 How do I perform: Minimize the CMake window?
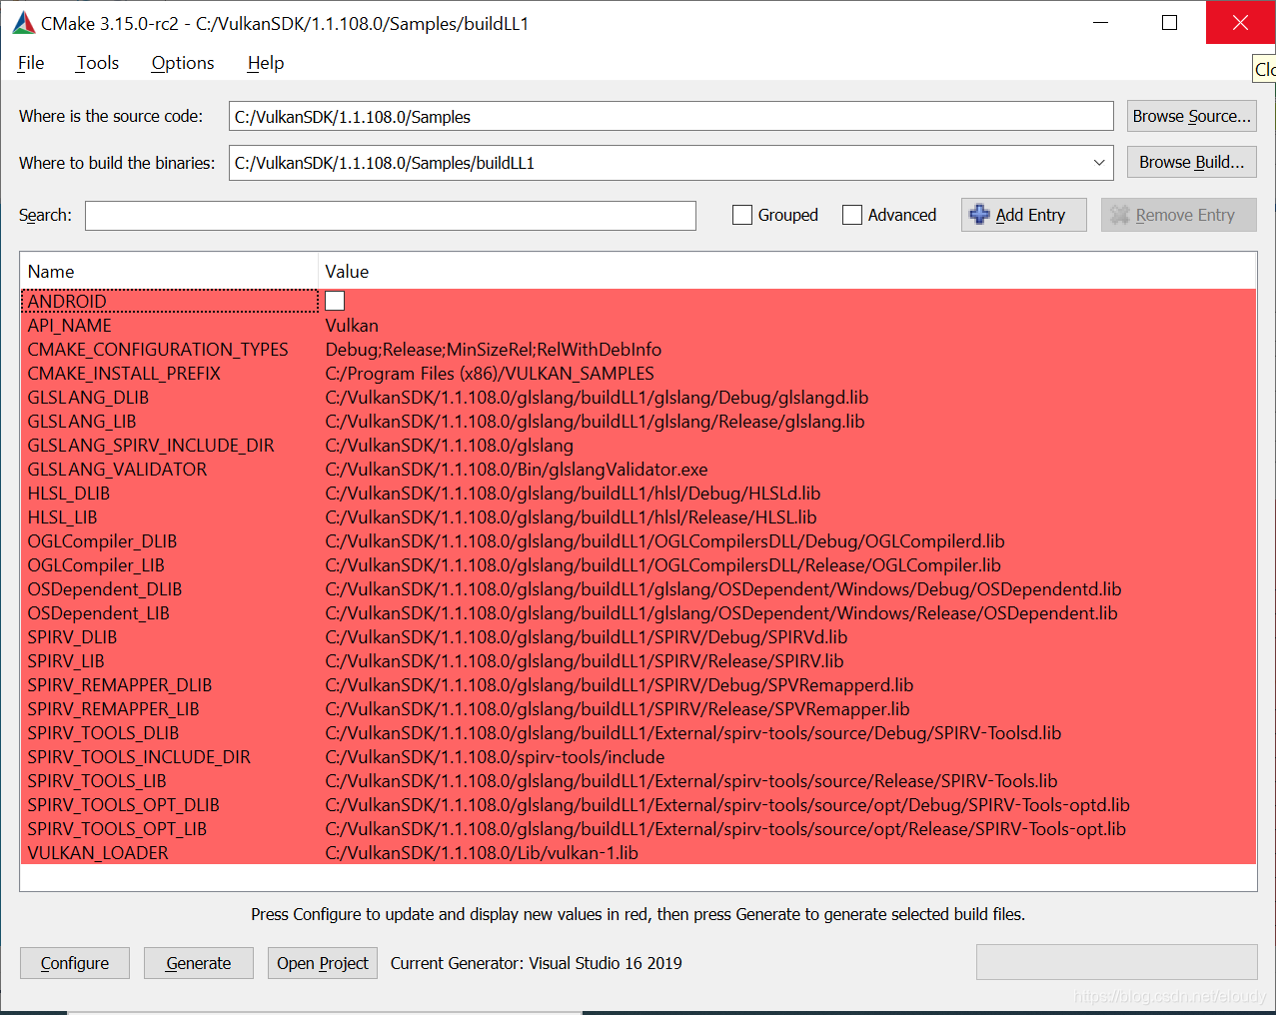click(x=1101, y=23)
